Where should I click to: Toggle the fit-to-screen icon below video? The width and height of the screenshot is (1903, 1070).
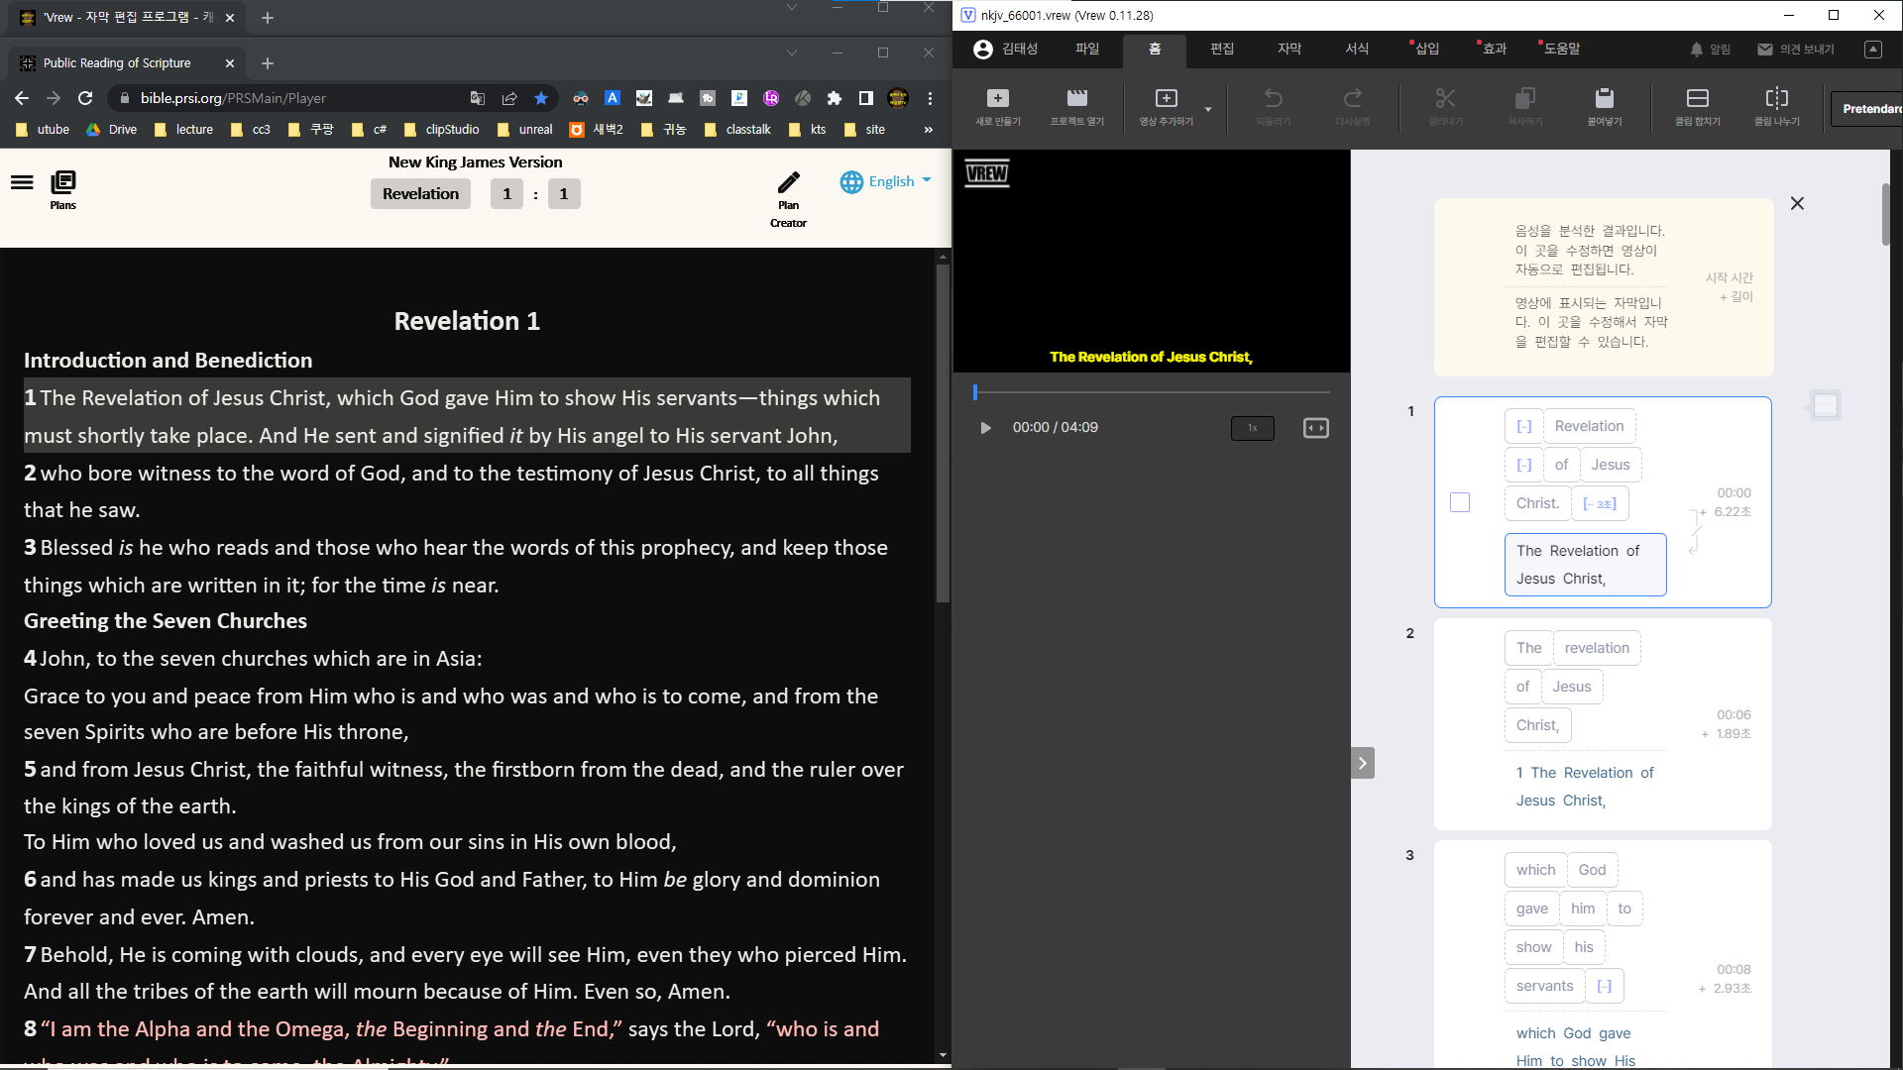click(1315, 428)
